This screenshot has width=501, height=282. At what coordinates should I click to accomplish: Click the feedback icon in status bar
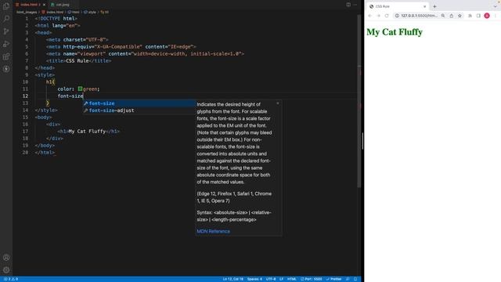click(348, 279)
